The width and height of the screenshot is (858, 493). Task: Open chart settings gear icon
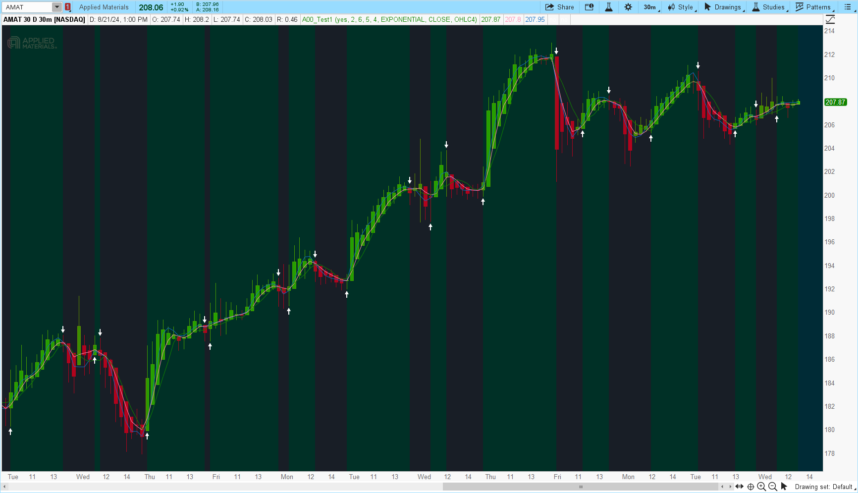click(628, 7)
